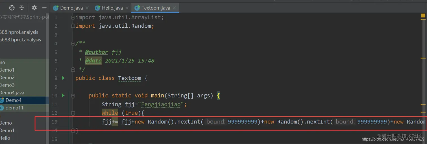Image resolution: width=427 pixels, height=144 pixels.
Task: Select 5688.hprof.analysis in project tree
Action: pyautogui.click(x=20, y=40)
